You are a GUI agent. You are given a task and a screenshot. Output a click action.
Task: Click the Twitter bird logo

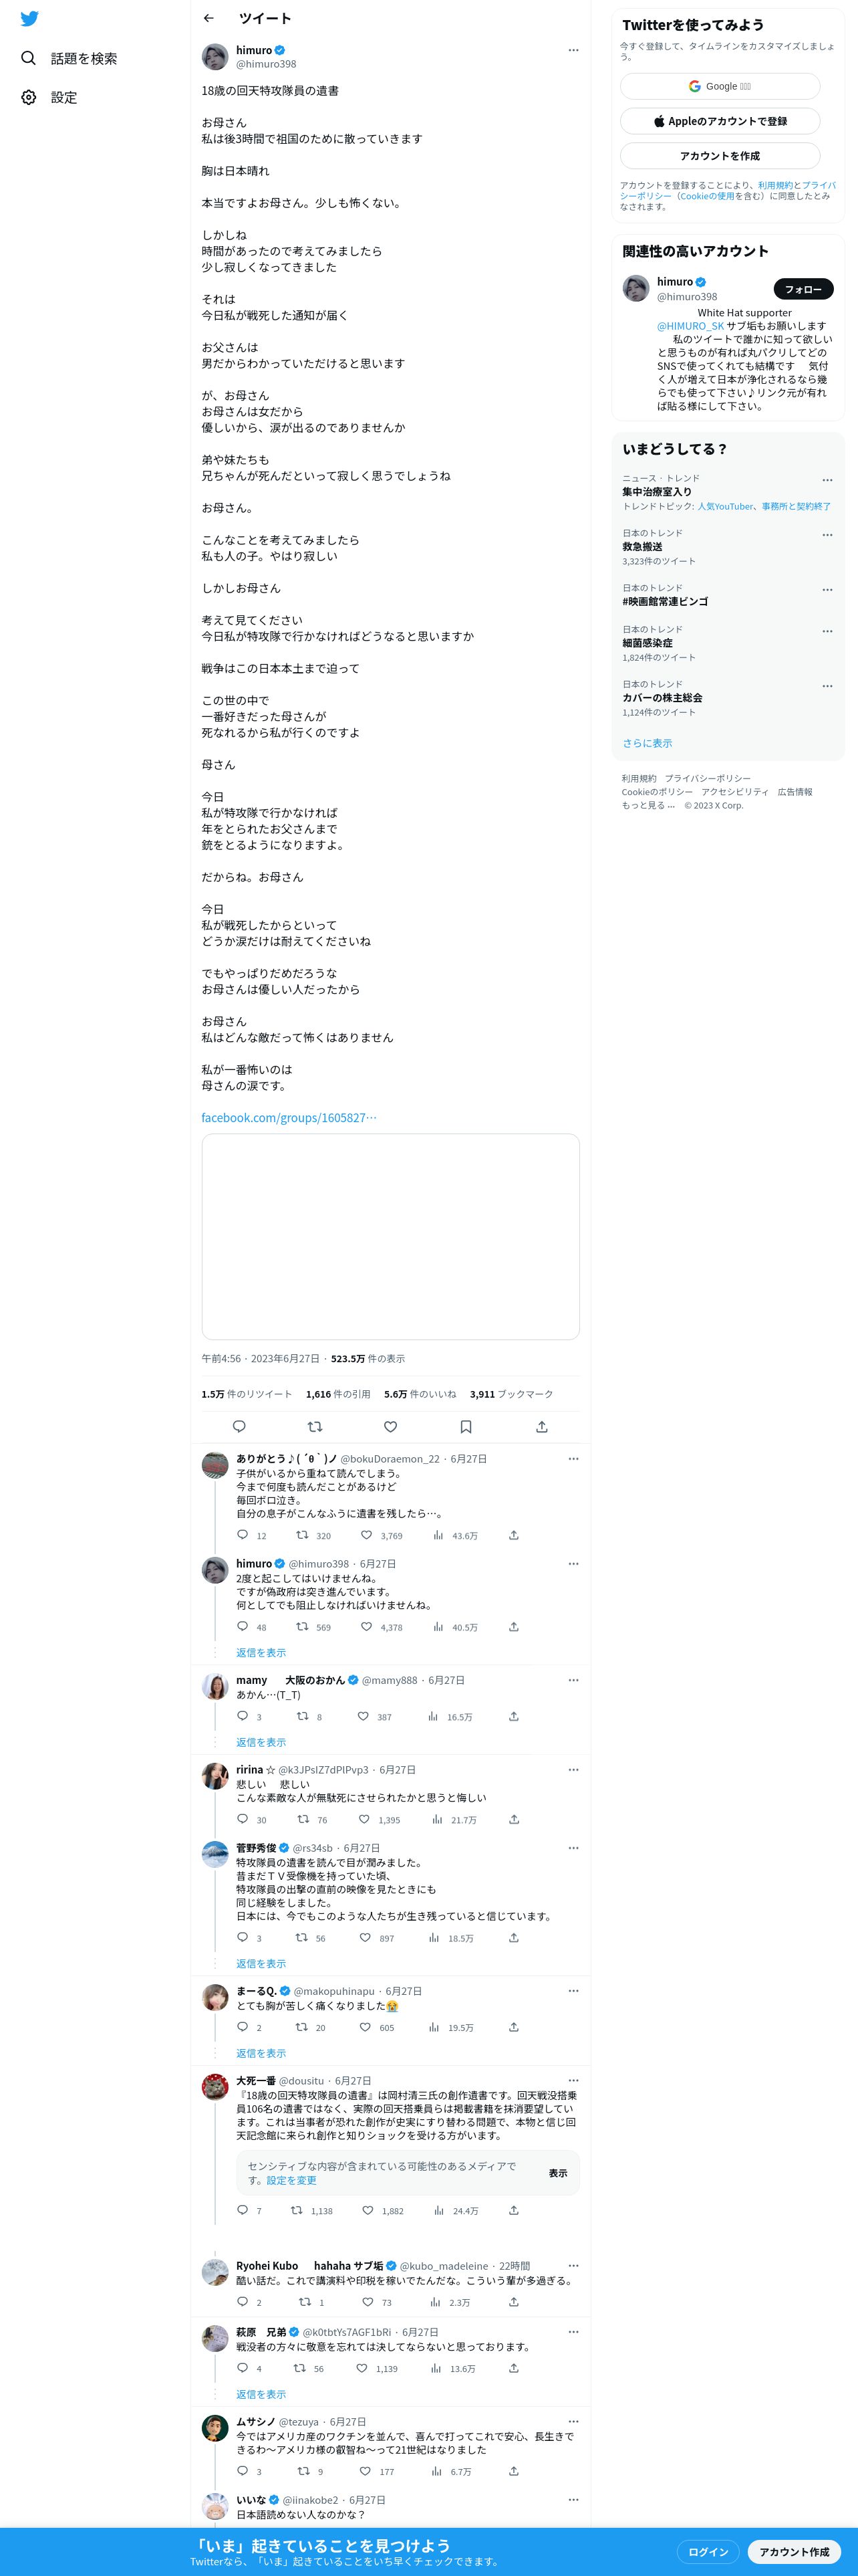click(x=30, y=19)
